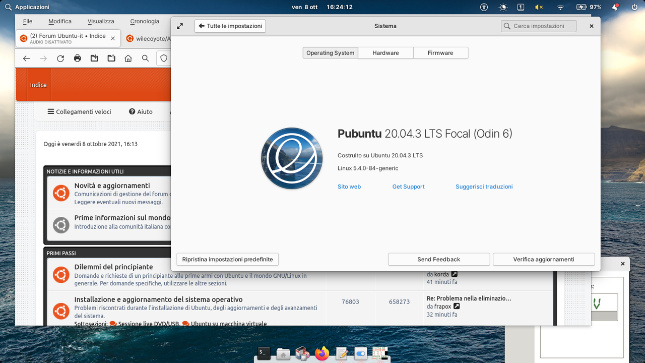This screenshot has width=645, height=363.
Task: Go back to Tutte le impostazioni
Action: [230, 26]
